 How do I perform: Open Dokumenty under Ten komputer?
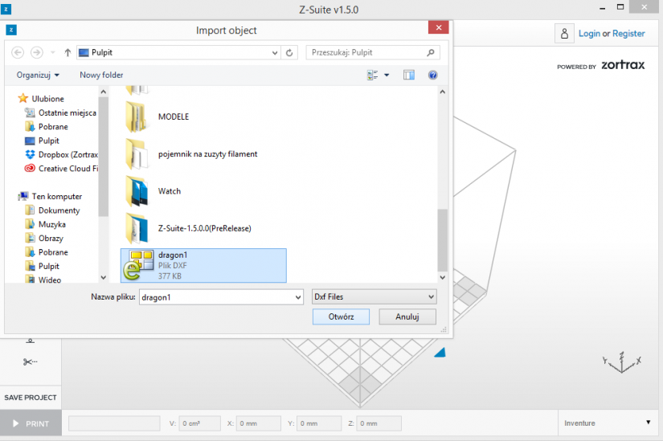point(52,210)
